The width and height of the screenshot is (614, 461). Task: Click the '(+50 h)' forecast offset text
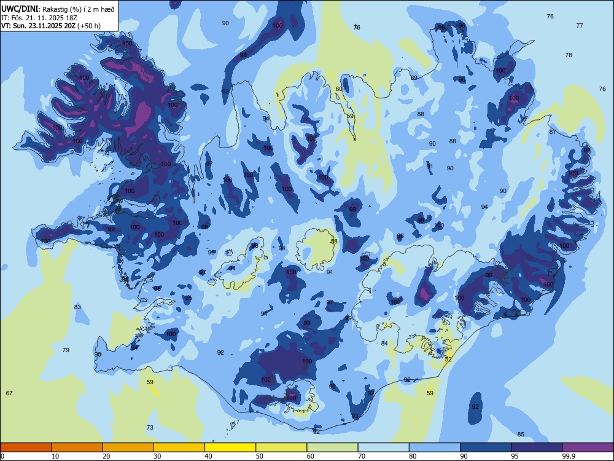coord(89,26)
